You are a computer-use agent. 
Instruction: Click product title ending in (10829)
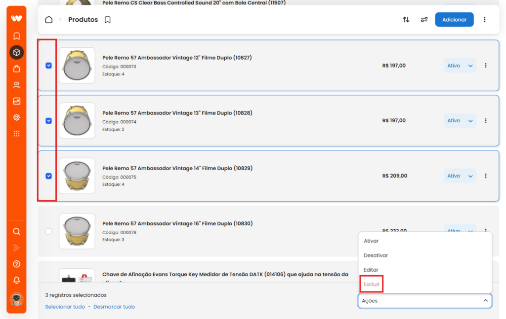(177, 168)
